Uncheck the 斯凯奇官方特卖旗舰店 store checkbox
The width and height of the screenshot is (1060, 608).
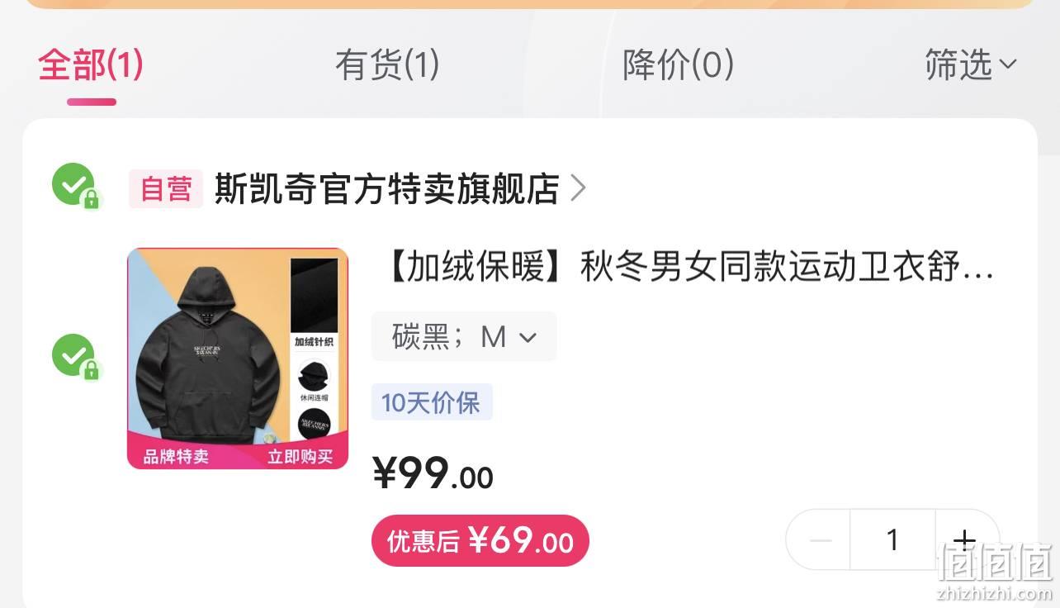click(73, 185)
